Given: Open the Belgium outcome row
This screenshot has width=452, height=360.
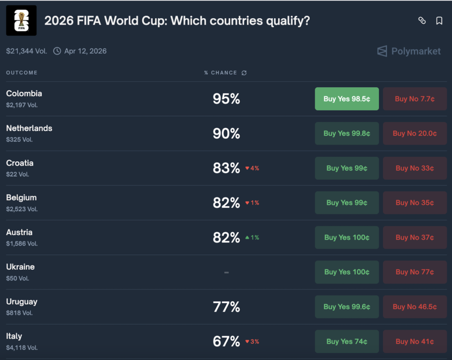Looking at the screenshot, I should pos(226,203).
